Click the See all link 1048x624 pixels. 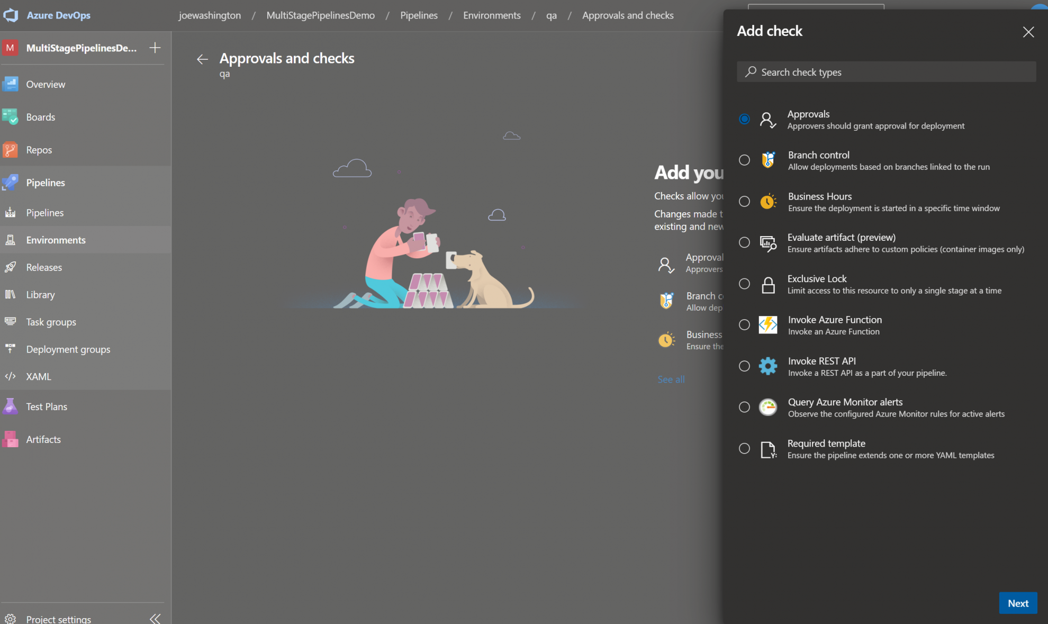pos(671,379)
